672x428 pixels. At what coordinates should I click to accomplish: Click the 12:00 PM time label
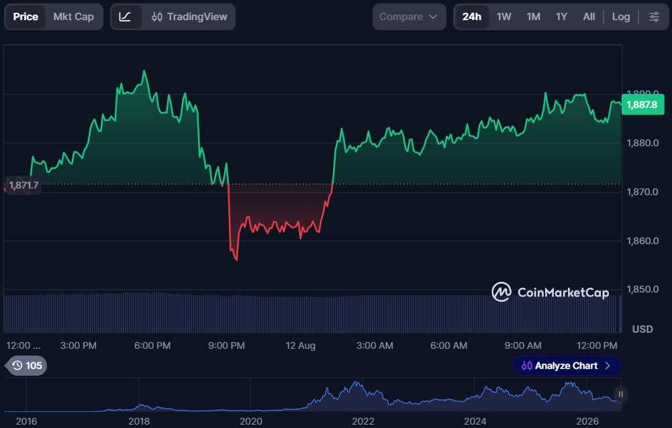(597, 345)
